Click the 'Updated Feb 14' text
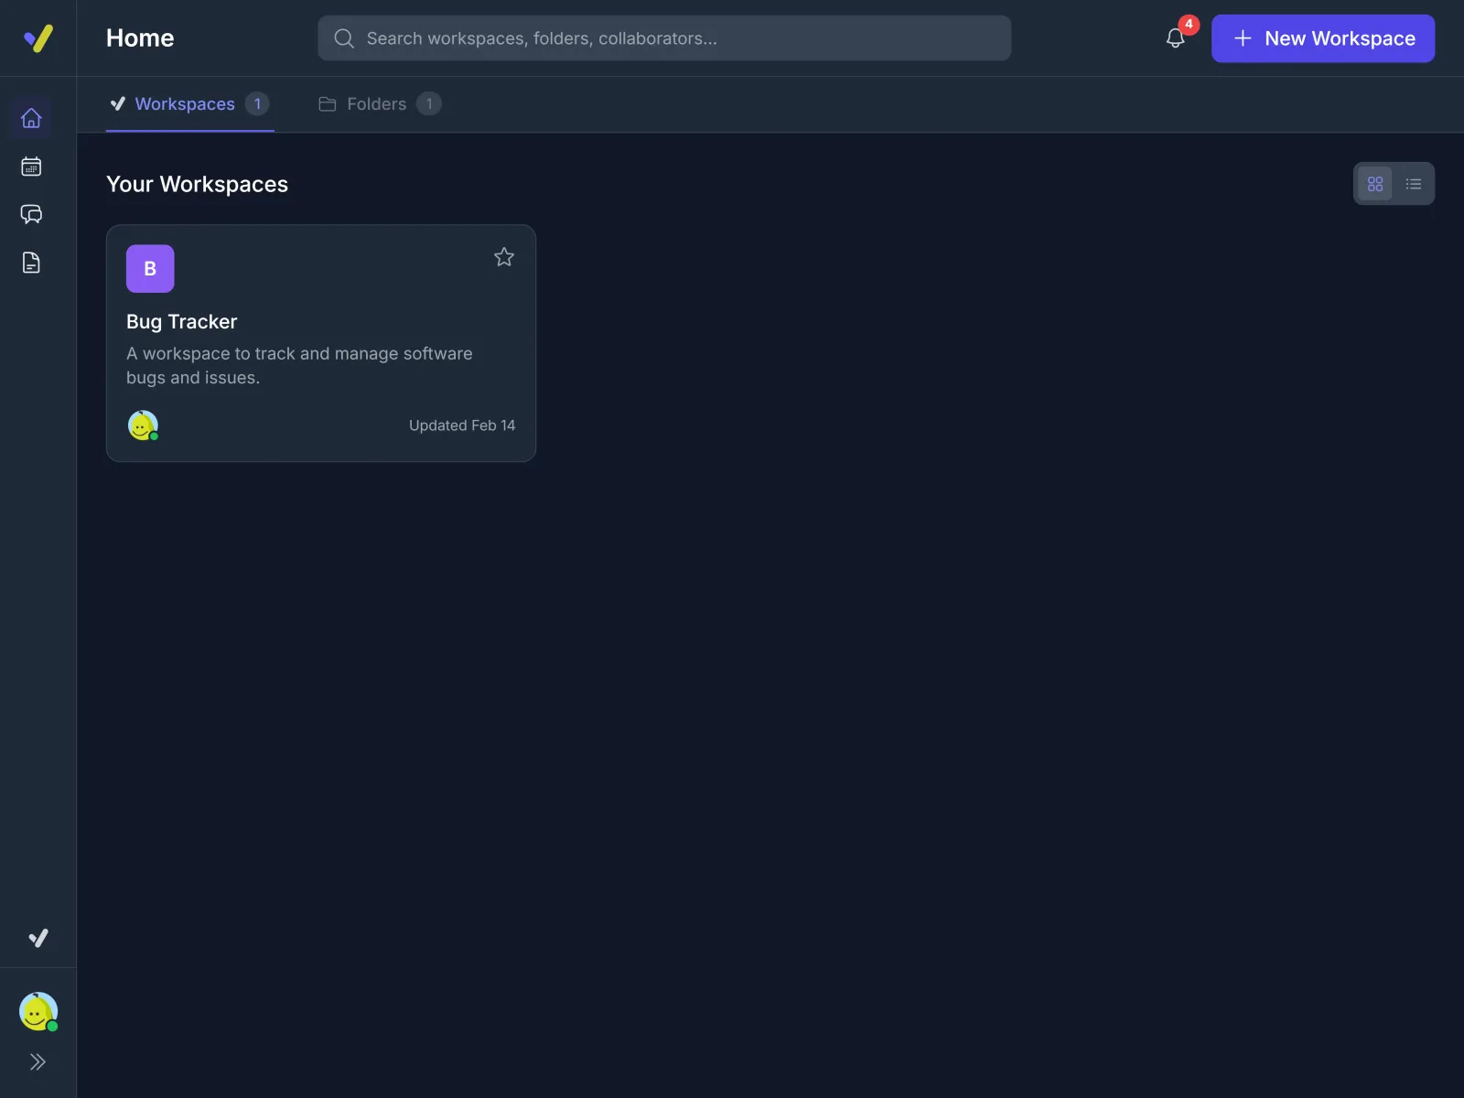1464x1098 pixels. pos(462,425)
